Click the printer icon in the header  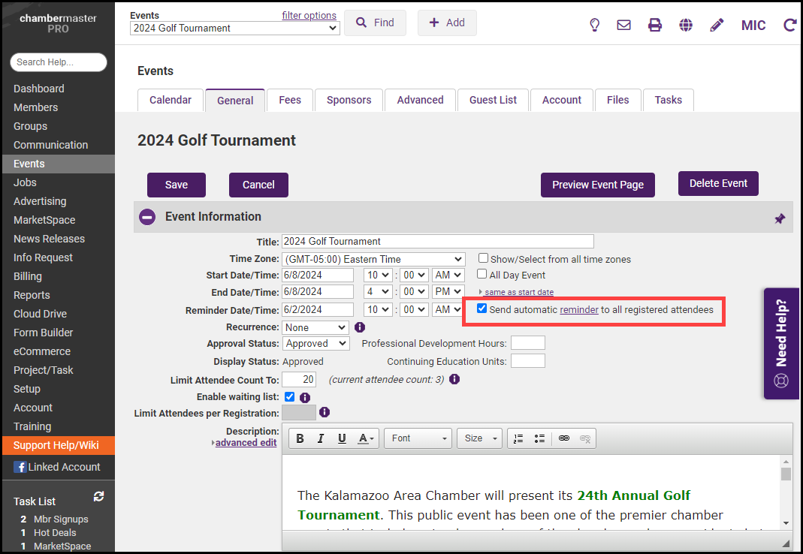(655, 25)
